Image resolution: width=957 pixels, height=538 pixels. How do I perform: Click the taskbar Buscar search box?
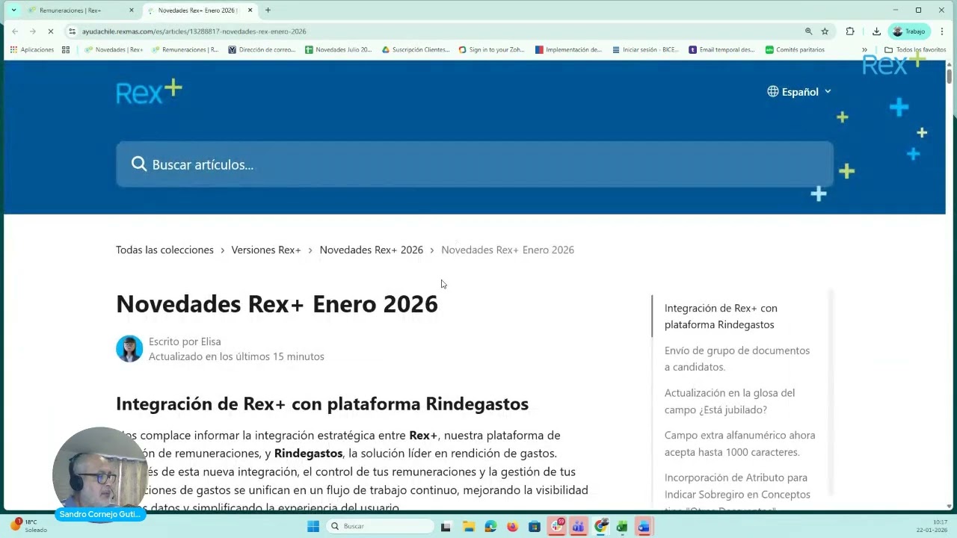(381, 526)
